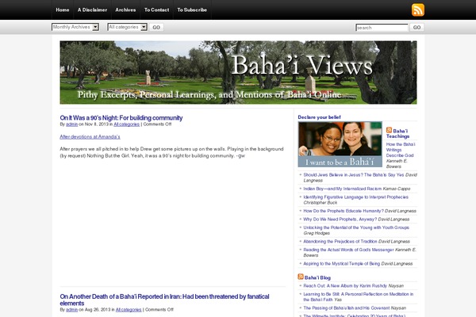This screenshot has width=476, height=317.
Task: Open 'Learning to Be Still' blog article
Action: pos(359,296)
